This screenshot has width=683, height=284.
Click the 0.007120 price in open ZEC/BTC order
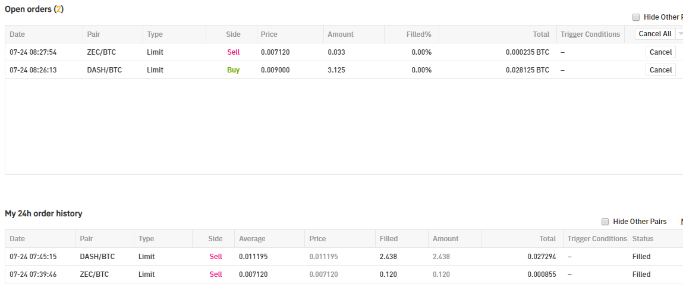(x=275, y=52)
